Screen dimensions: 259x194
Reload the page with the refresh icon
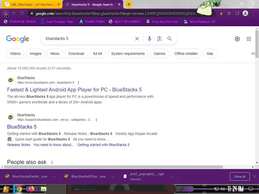(22, 13)
